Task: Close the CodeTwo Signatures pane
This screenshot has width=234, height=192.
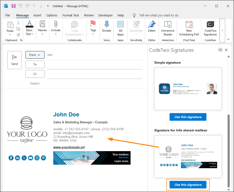Action: [x=226, y=50]
